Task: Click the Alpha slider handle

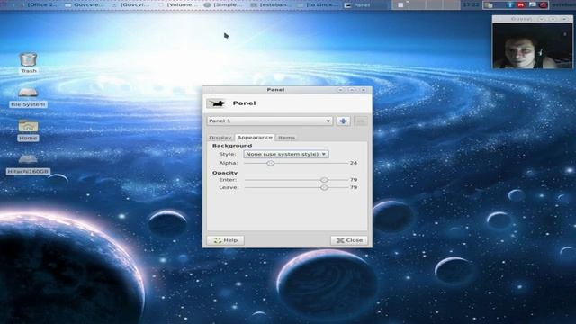Action: 271,163
